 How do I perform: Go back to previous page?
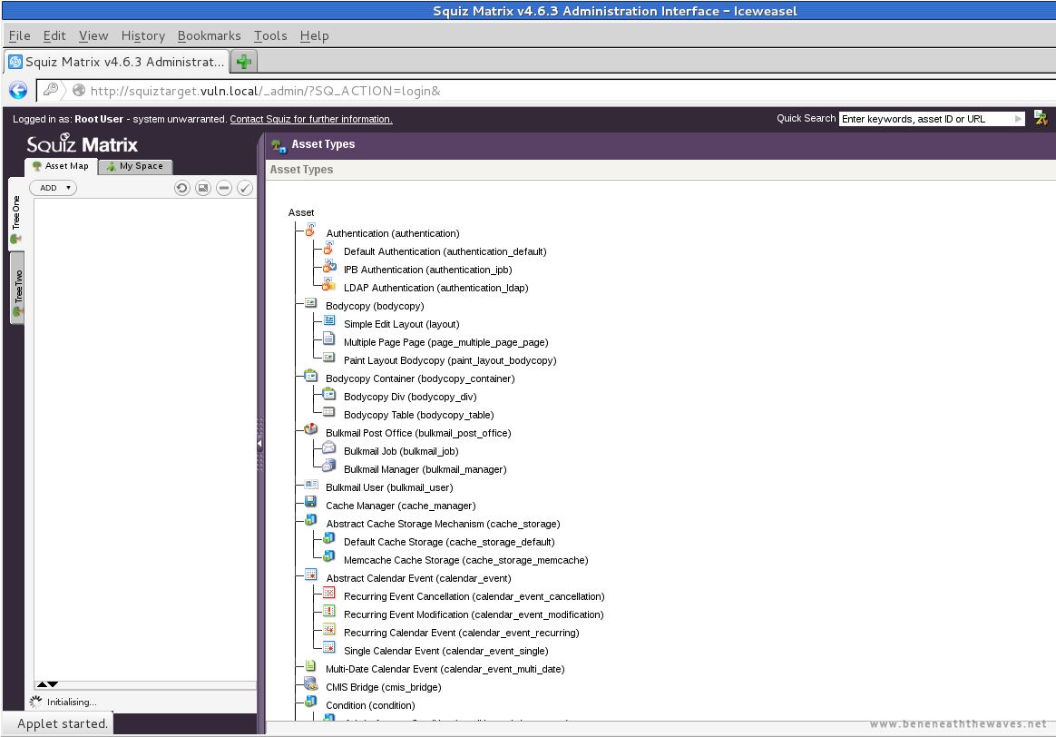pos(18,90)
